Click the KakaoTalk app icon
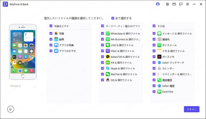This screenshot has height=119, width=206. pos(108,57)
